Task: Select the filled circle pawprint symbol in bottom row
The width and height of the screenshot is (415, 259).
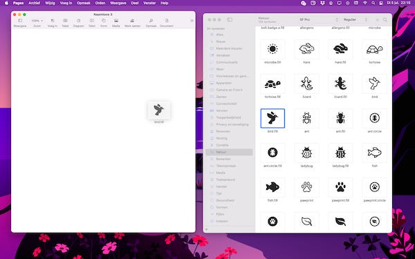Action: [x=273, y=222]
